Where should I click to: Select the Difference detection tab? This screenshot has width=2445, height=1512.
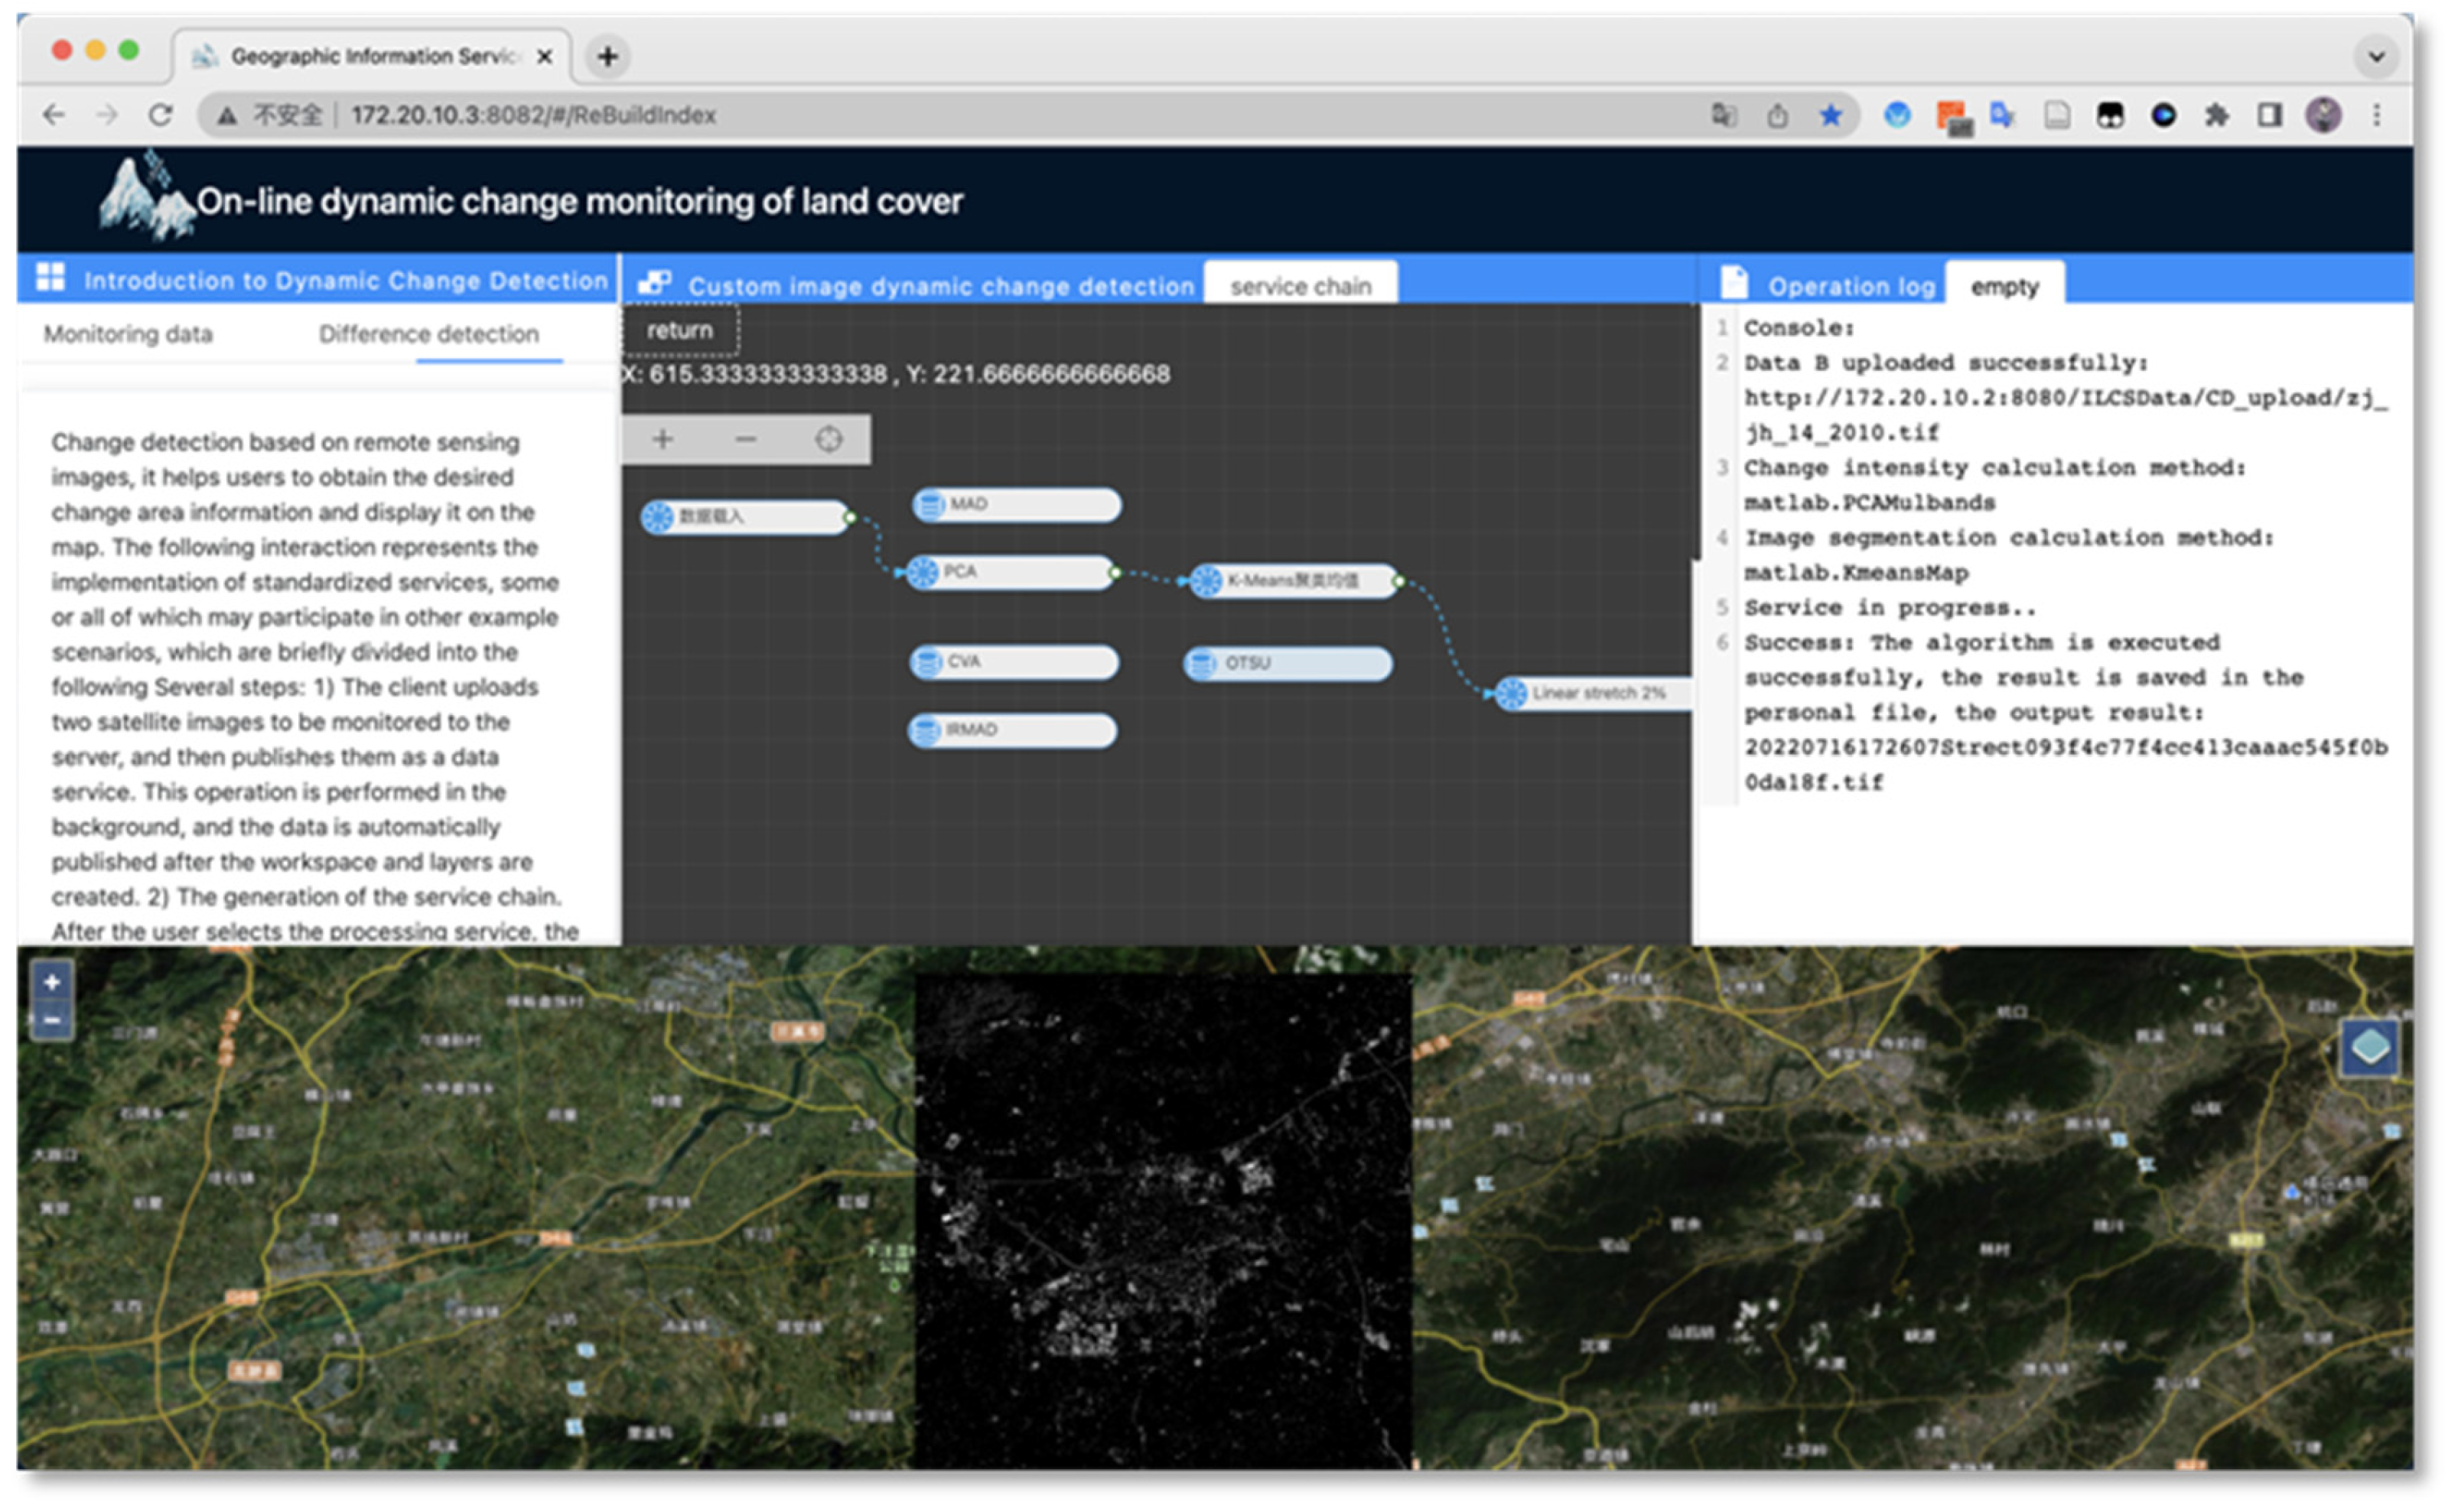click(428, 334)
